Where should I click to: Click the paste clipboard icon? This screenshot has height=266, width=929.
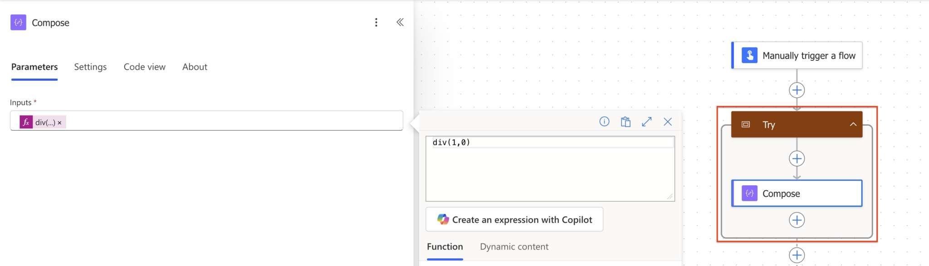[626, 122]
